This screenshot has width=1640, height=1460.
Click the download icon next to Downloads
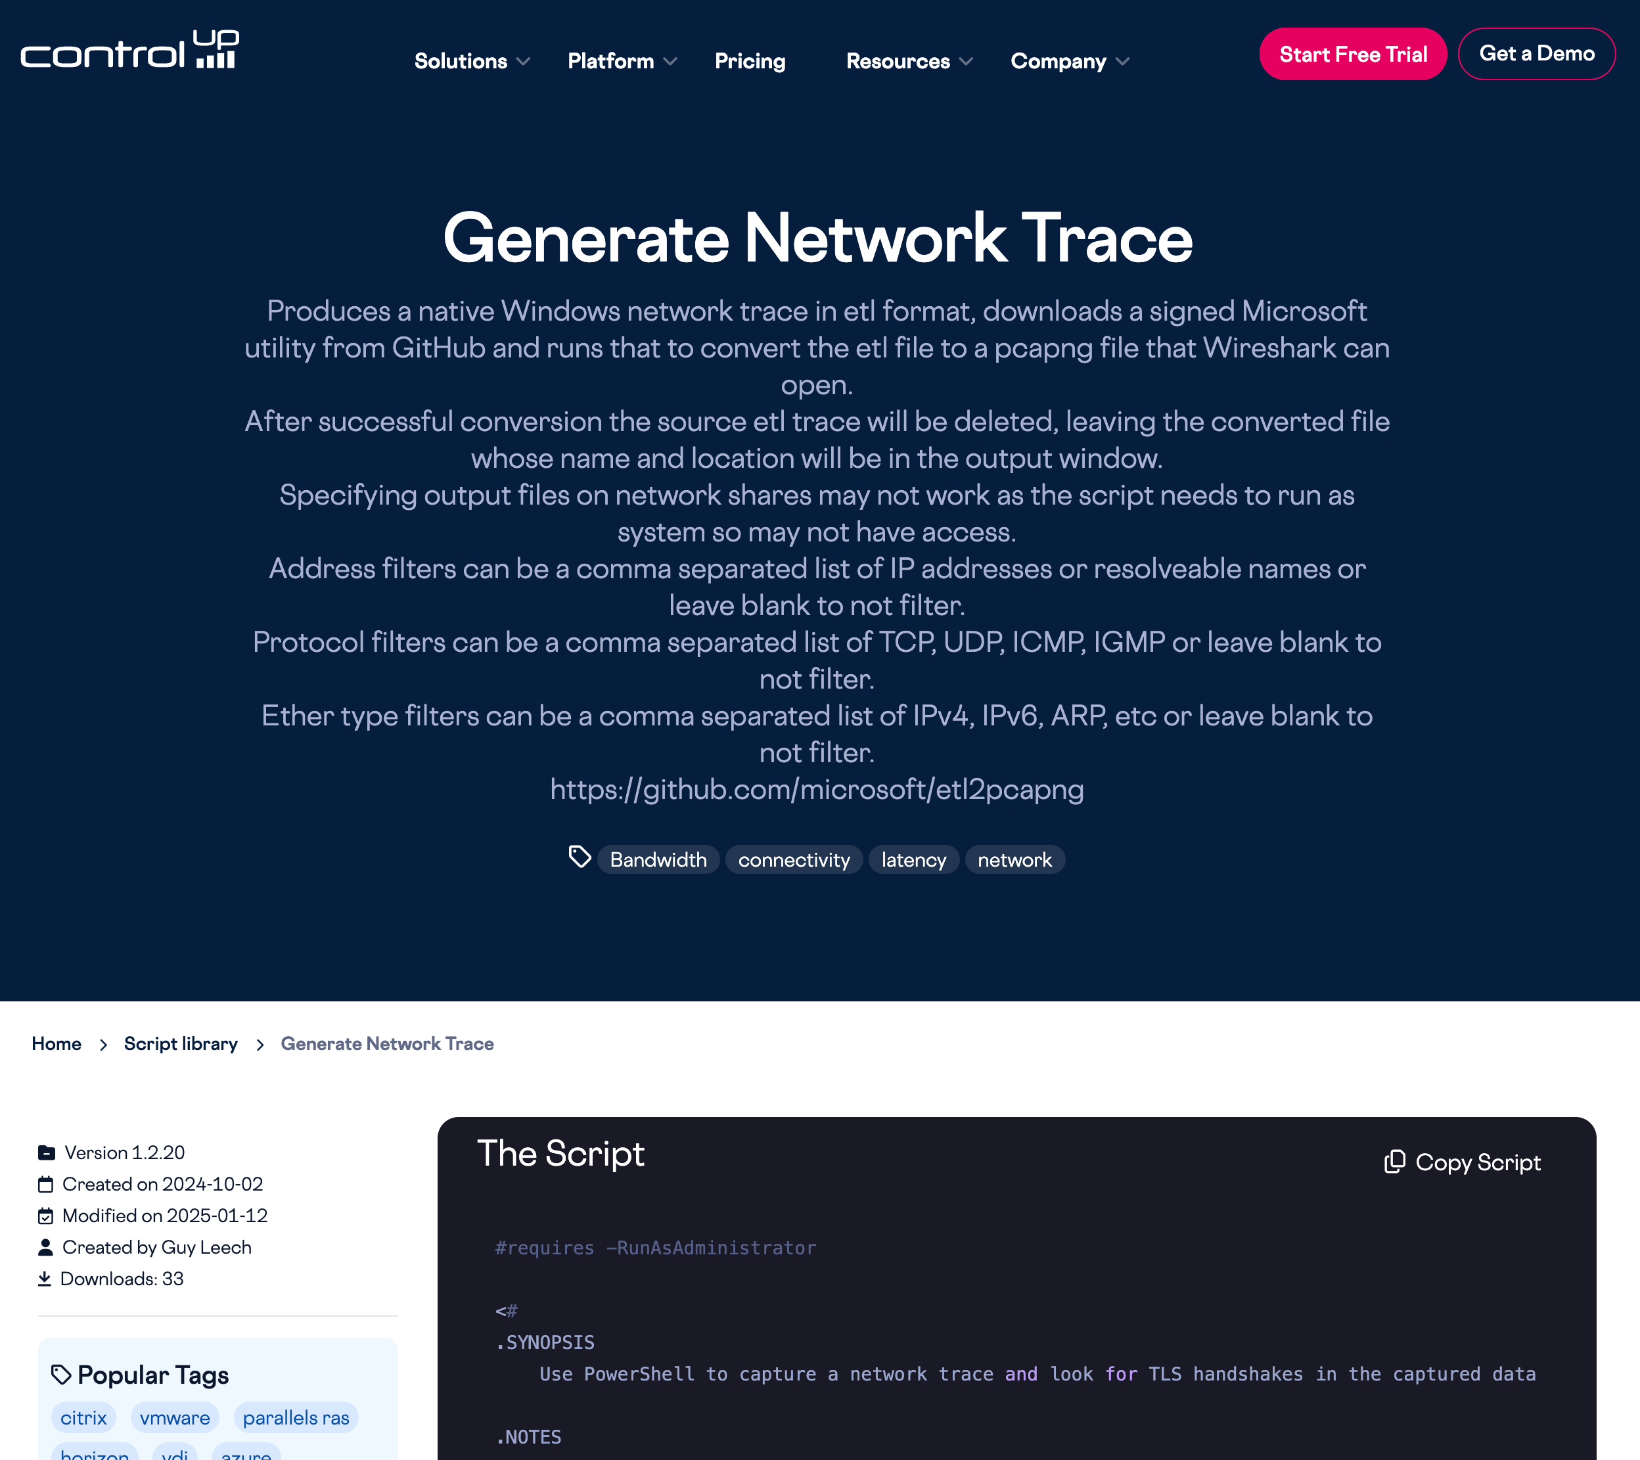(45, 1279)
